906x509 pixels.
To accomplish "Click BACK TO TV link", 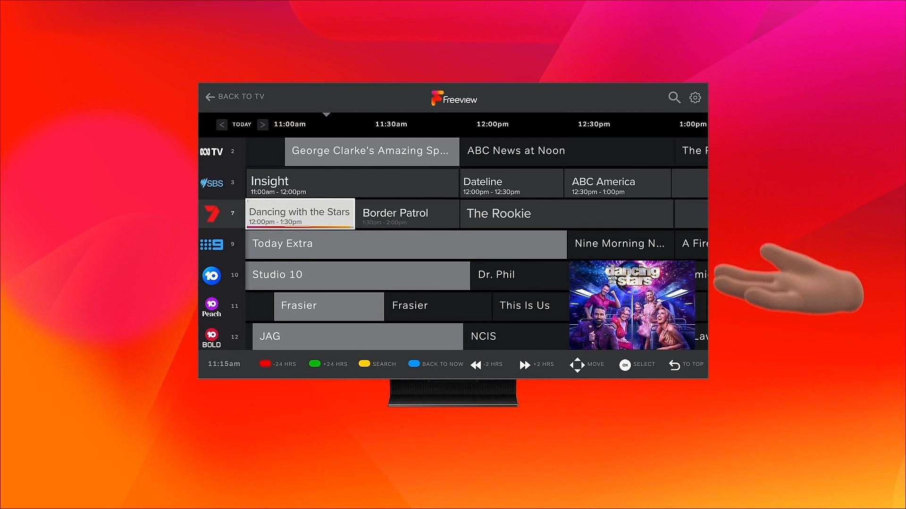I will coord(235,97).
